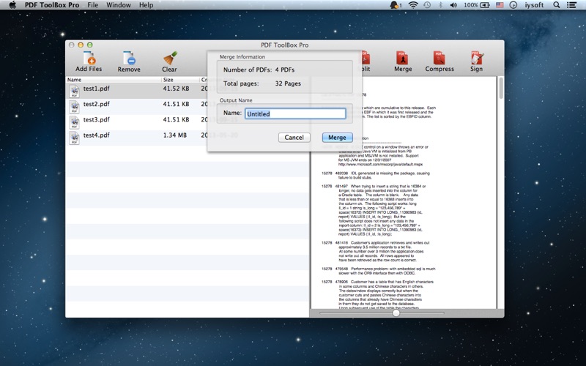Click the Remove toolbar icon
Image resolution: width=586 pixels, height=366 pixels.
(130, 58)
